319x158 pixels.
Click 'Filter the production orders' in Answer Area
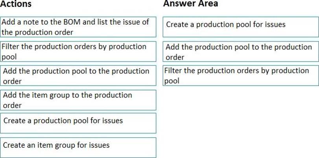click(241, 75)
